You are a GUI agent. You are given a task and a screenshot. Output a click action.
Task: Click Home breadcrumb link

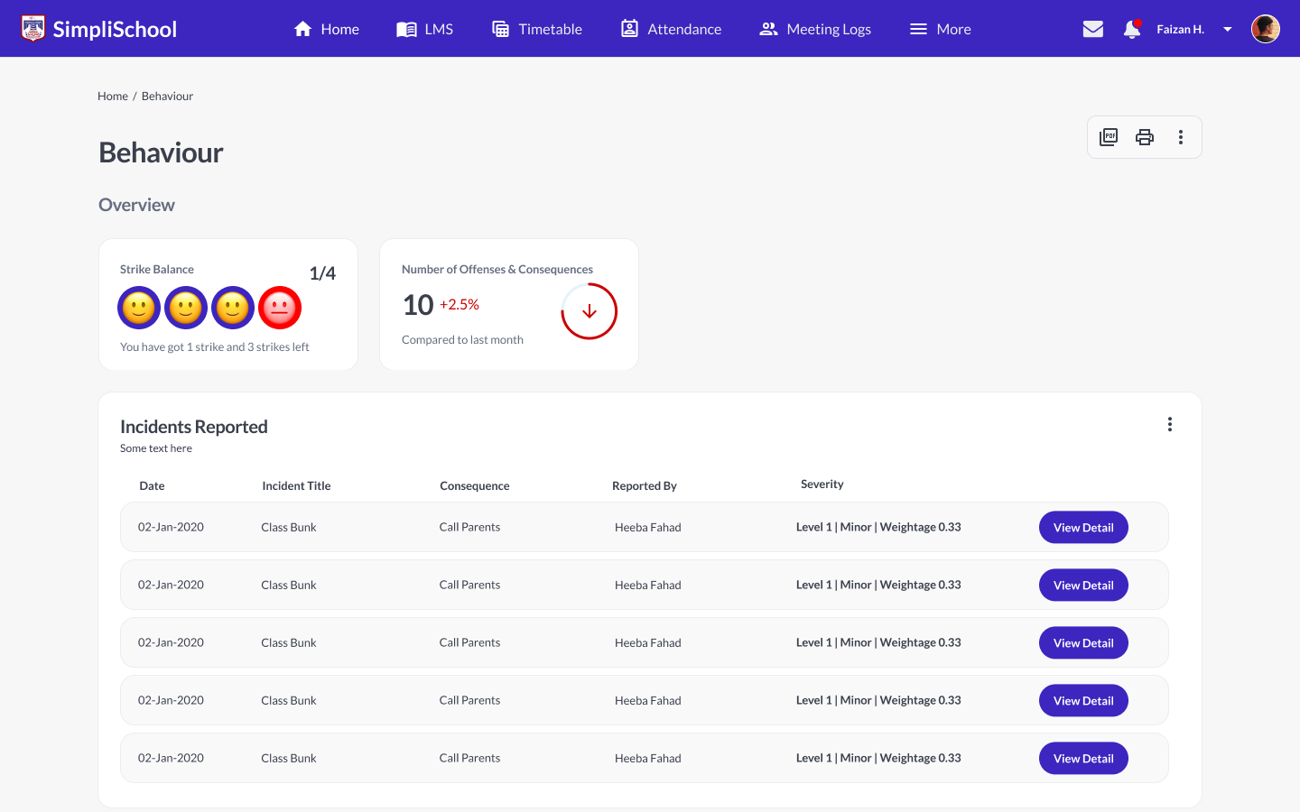pyautogui.click(x=113, y=96)
